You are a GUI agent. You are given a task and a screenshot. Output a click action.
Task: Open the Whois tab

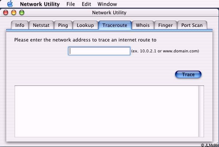pyautogui.click(x=143, y=25)
